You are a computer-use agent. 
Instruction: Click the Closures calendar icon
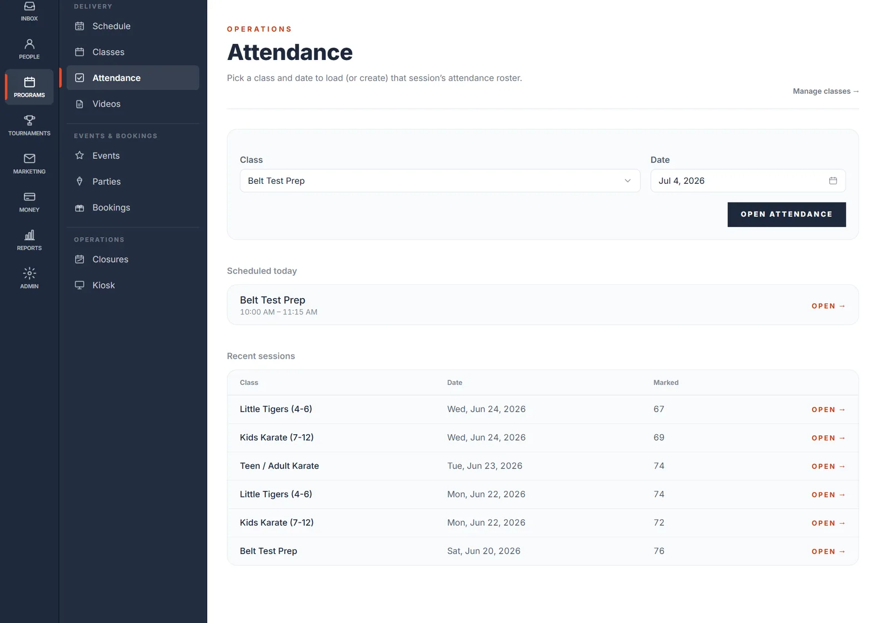click(x=80, y=259)
